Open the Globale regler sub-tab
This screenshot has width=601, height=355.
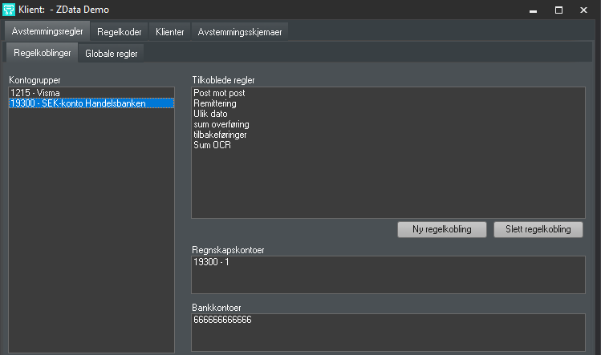point(112,54)
